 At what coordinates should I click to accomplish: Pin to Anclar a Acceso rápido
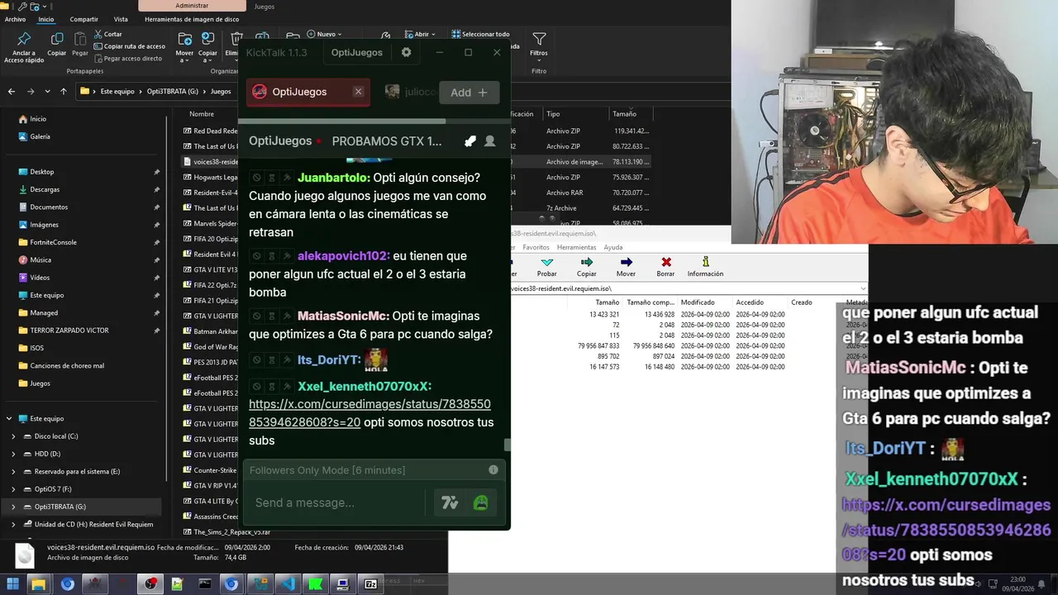[x=24, y=47]
